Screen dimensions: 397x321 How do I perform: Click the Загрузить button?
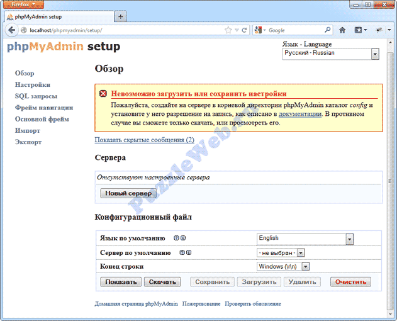tap(259, 282)
